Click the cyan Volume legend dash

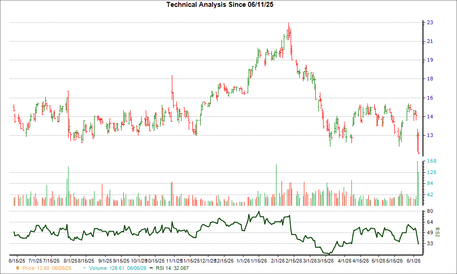(x=85, y=268)
